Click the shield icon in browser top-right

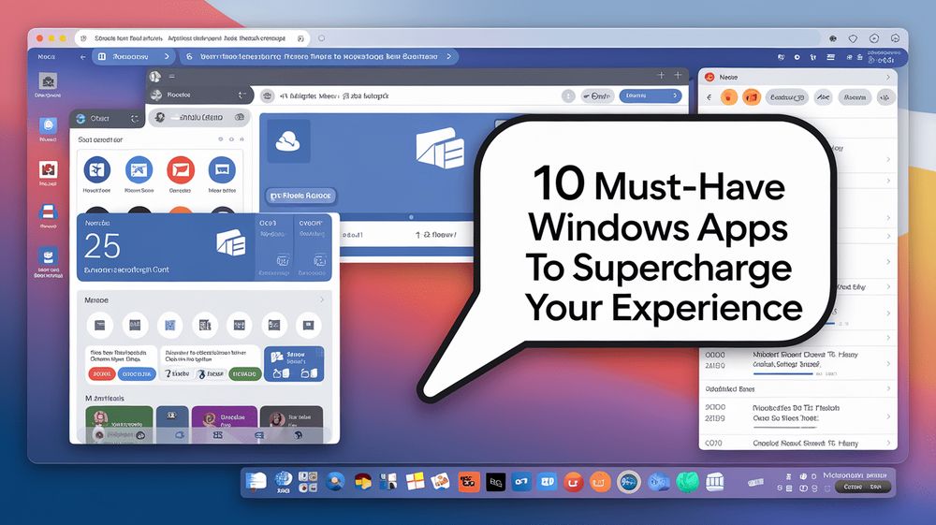click(x=853, y=38)
